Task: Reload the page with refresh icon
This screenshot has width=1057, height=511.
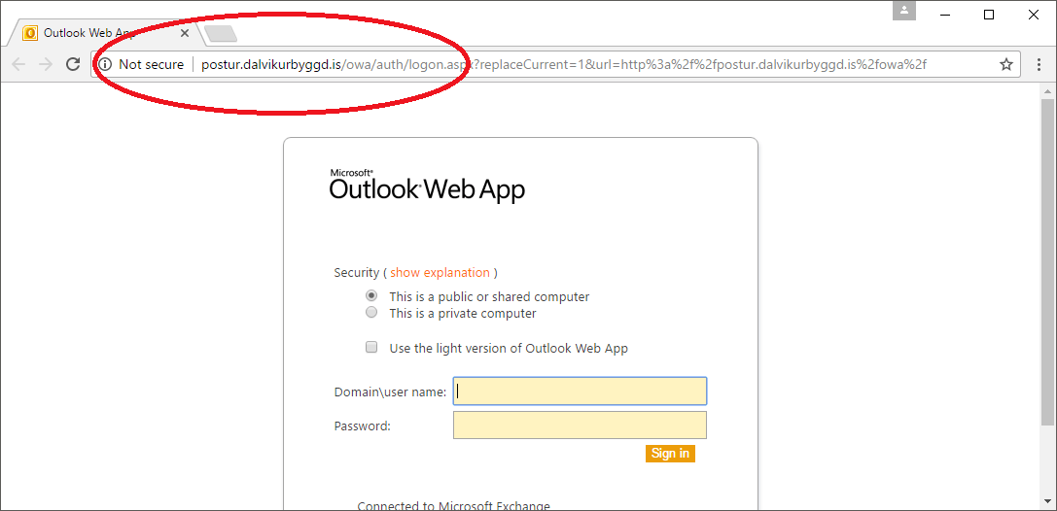Action: click(73, 65)
